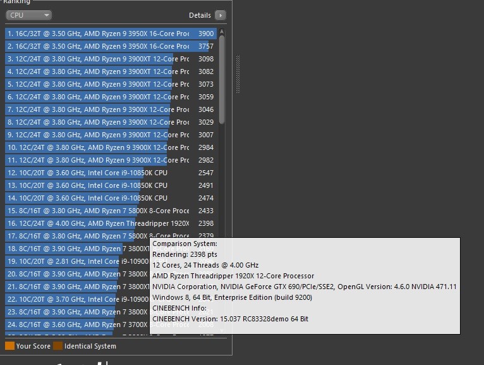Select rank 15 Ryzen 7 5800X row, score 2433
The height and width of the screenshot is (365, 484).
point(111,211)
